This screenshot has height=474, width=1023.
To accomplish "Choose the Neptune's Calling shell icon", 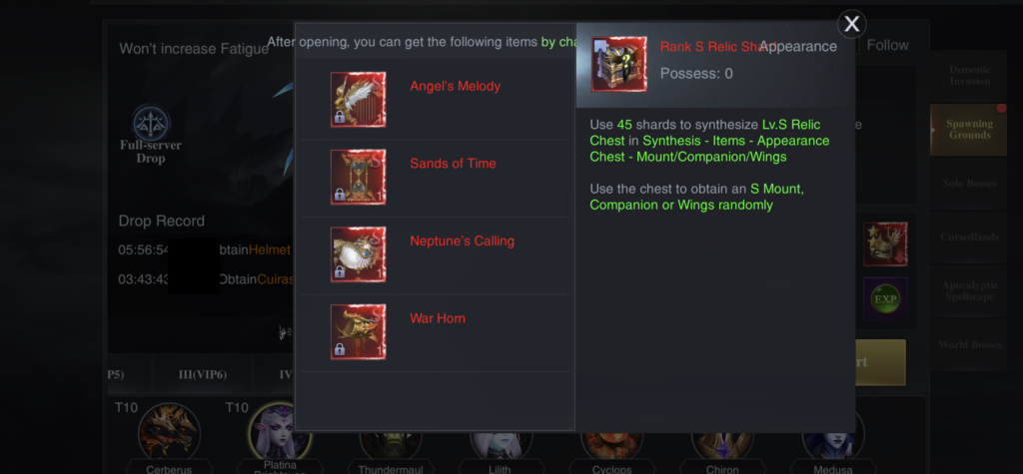I will 359,254.
